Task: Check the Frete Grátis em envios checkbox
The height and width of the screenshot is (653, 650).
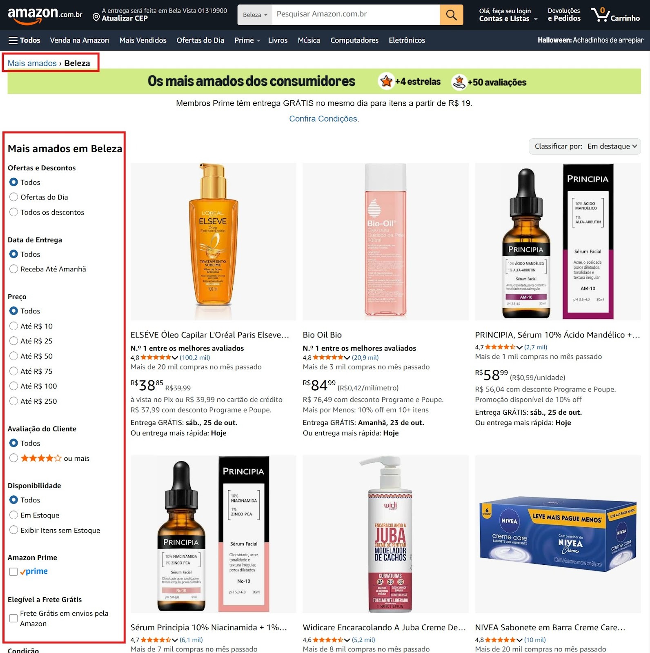Action: tap(13, 618)
